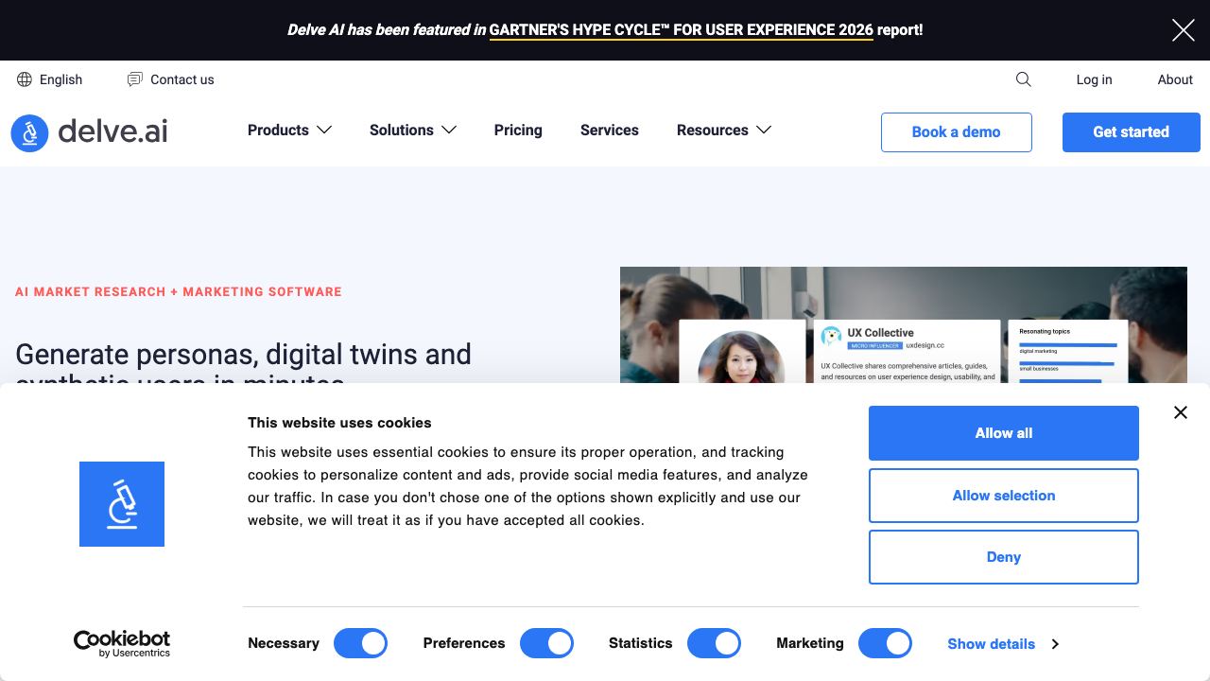Open the Solutions menu
1210x681 pixels.
pyautogui.click(x=402, y=130)
